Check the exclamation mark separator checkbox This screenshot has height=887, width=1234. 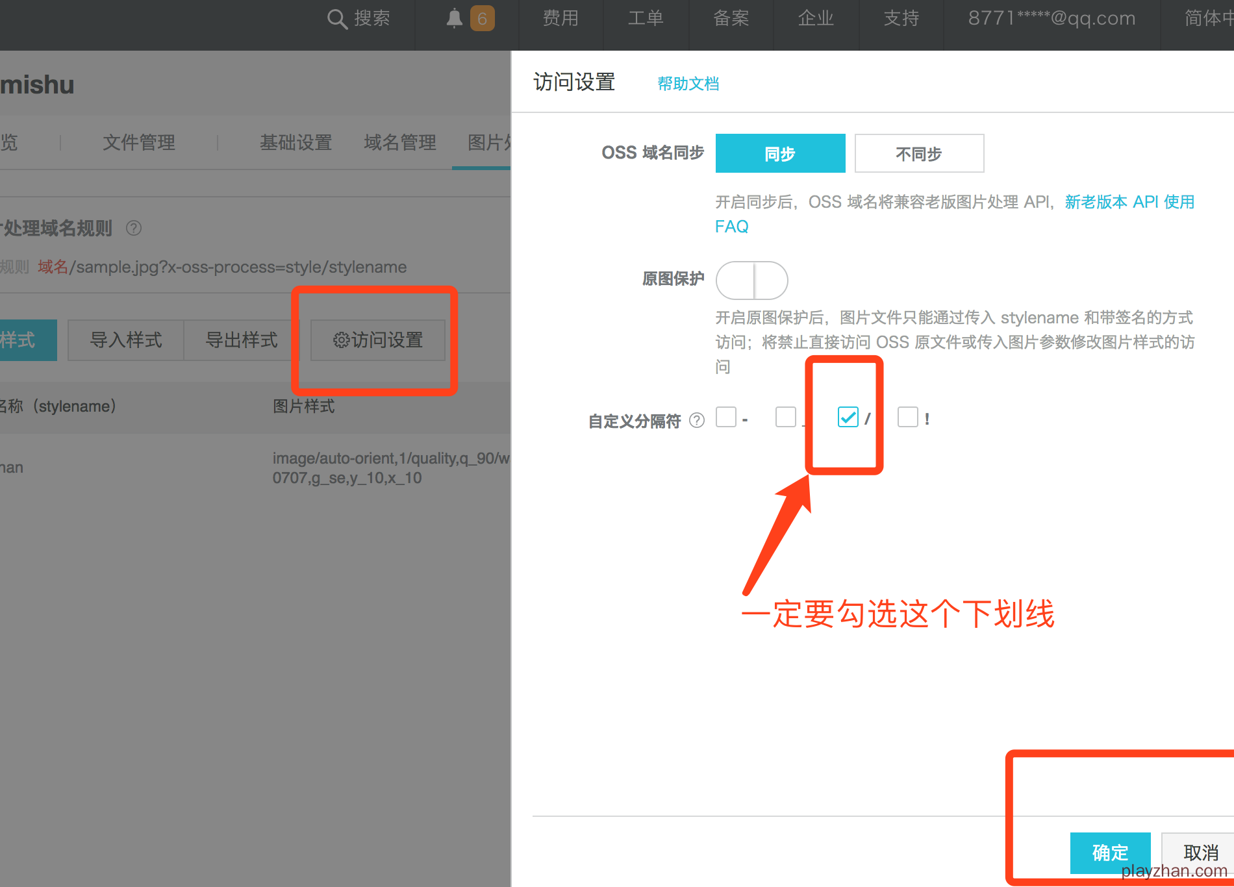907,418
